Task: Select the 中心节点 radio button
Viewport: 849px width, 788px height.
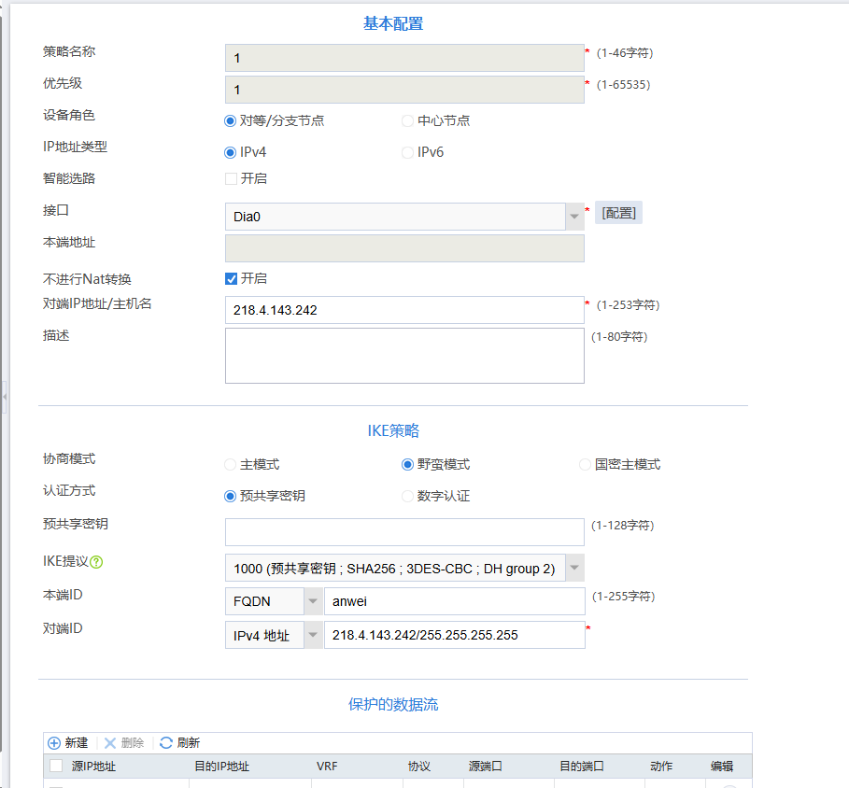Action: [408, 120]
